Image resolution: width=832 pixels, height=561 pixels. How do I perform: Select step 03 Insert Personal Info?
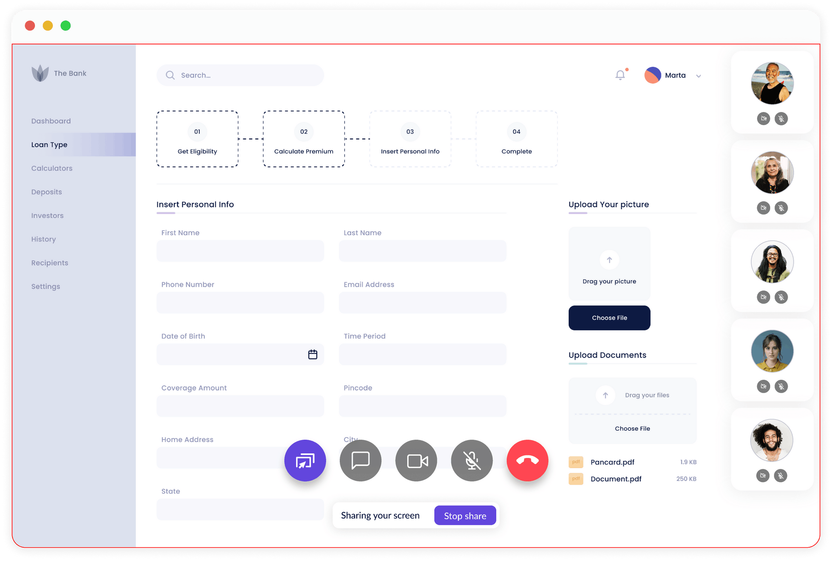(410, 139)
